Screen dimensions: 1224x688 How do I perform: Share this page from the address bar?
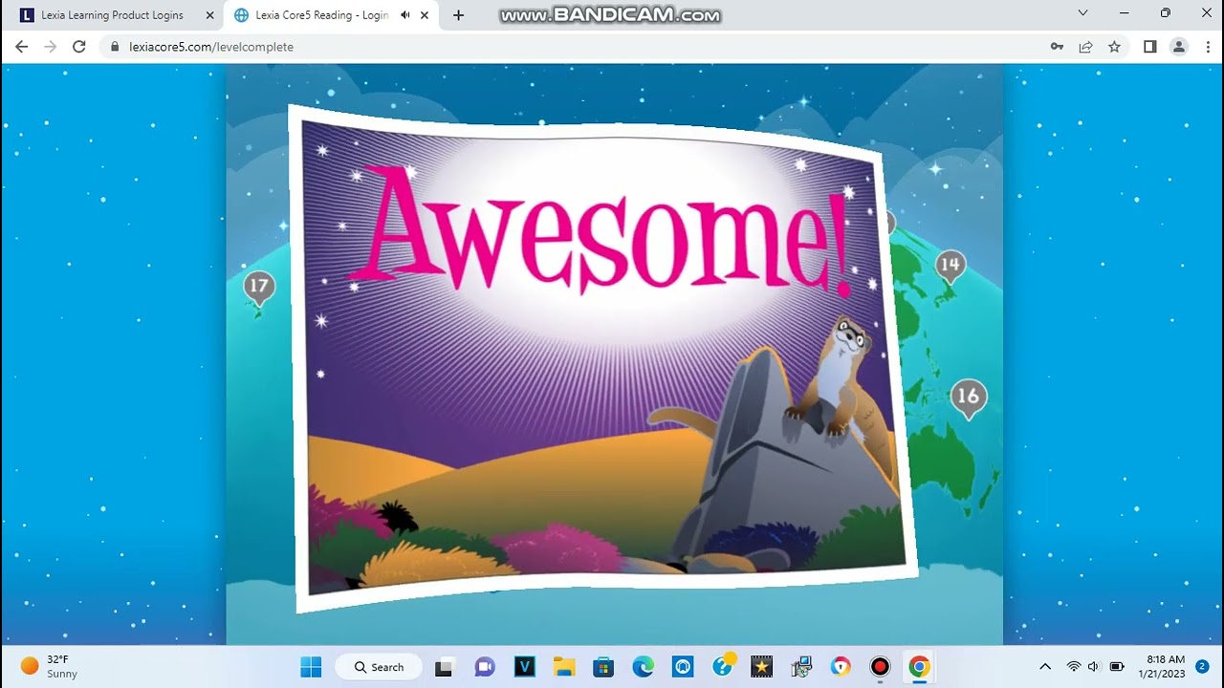click(x=1085, y=47)
